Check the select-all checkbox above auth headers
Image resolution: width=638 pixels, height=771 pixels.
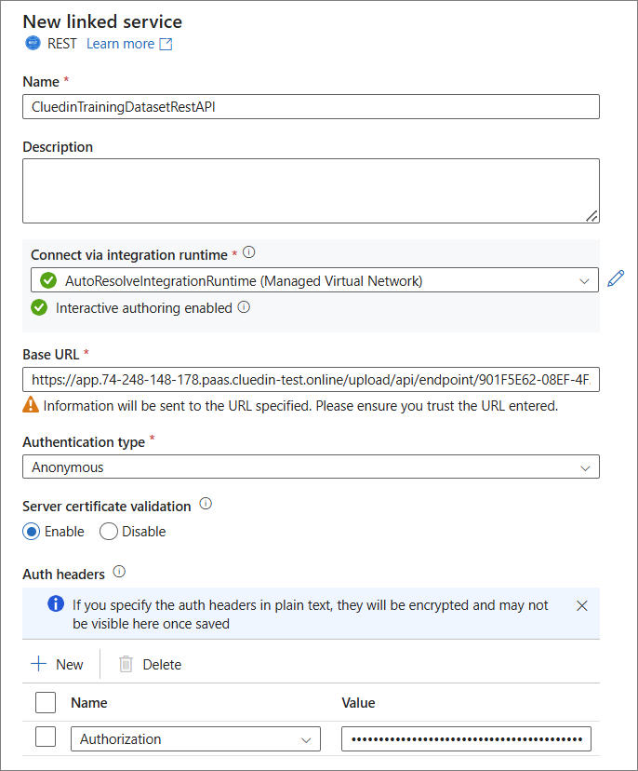pyautogui.click(x=45, y=702)
